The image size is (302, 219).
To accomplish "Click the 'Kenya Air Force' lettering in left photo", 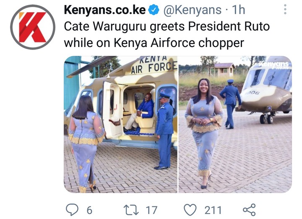I will coord(154,65).
